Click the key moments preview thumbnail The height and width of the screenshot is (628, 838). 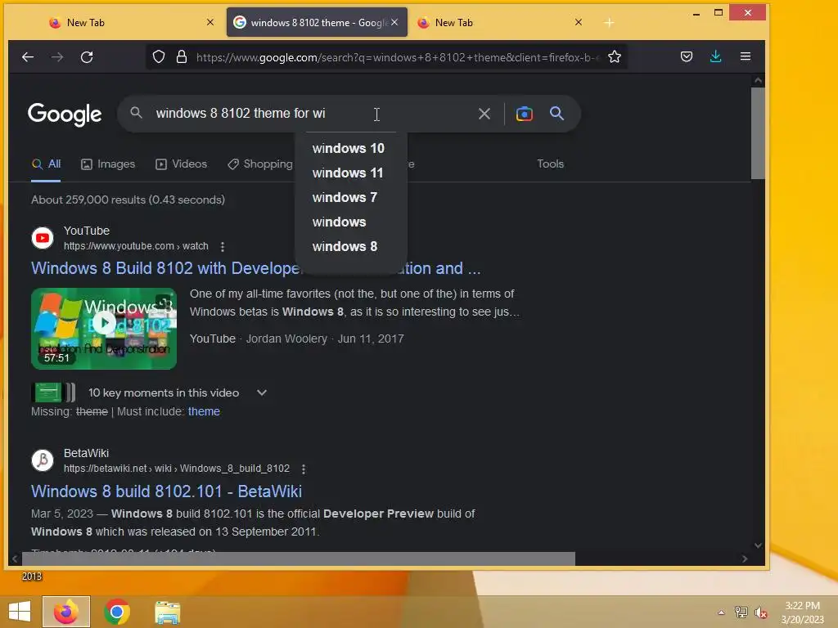click(x=53, y=392)
